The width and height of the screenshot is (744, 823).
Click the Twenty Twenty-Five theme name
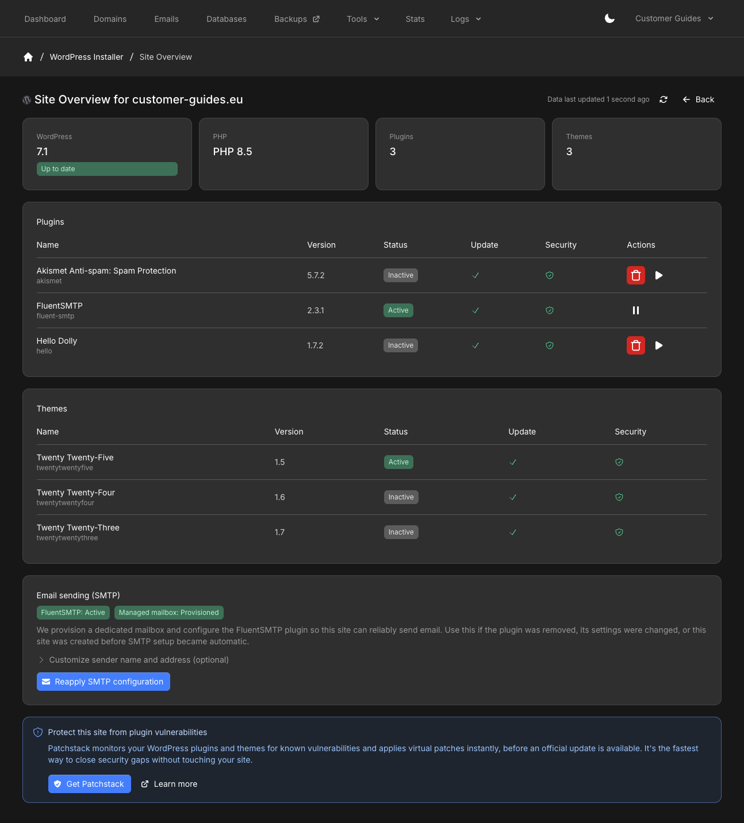pos(75,457)
